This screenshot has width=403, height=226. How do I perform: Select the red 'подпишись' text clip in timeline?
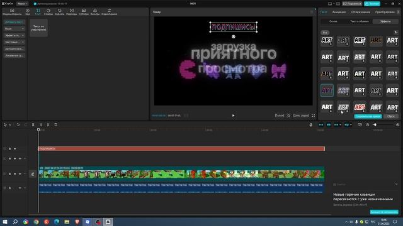[x=181, y=149]
